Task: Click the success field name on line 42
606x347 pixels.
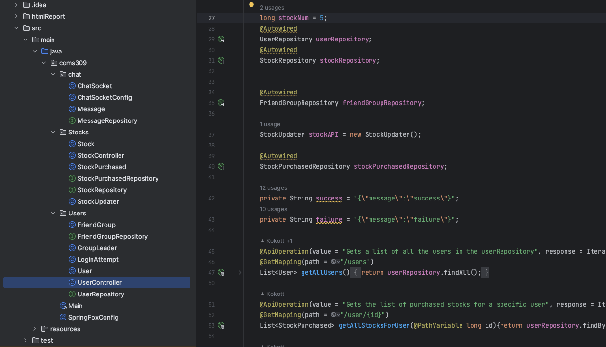Action: click(x=329, y=199)
